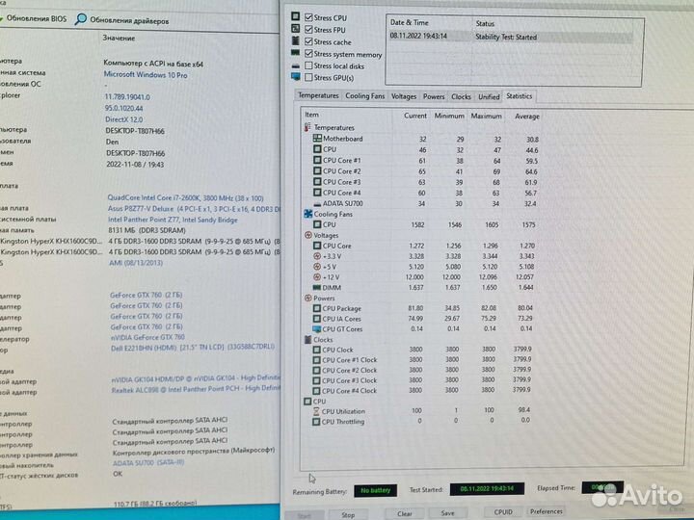Click the FPU icon beside Stress FPU
Image resolution: width=694 pixels, height=520 pixels.
[295, 28]
